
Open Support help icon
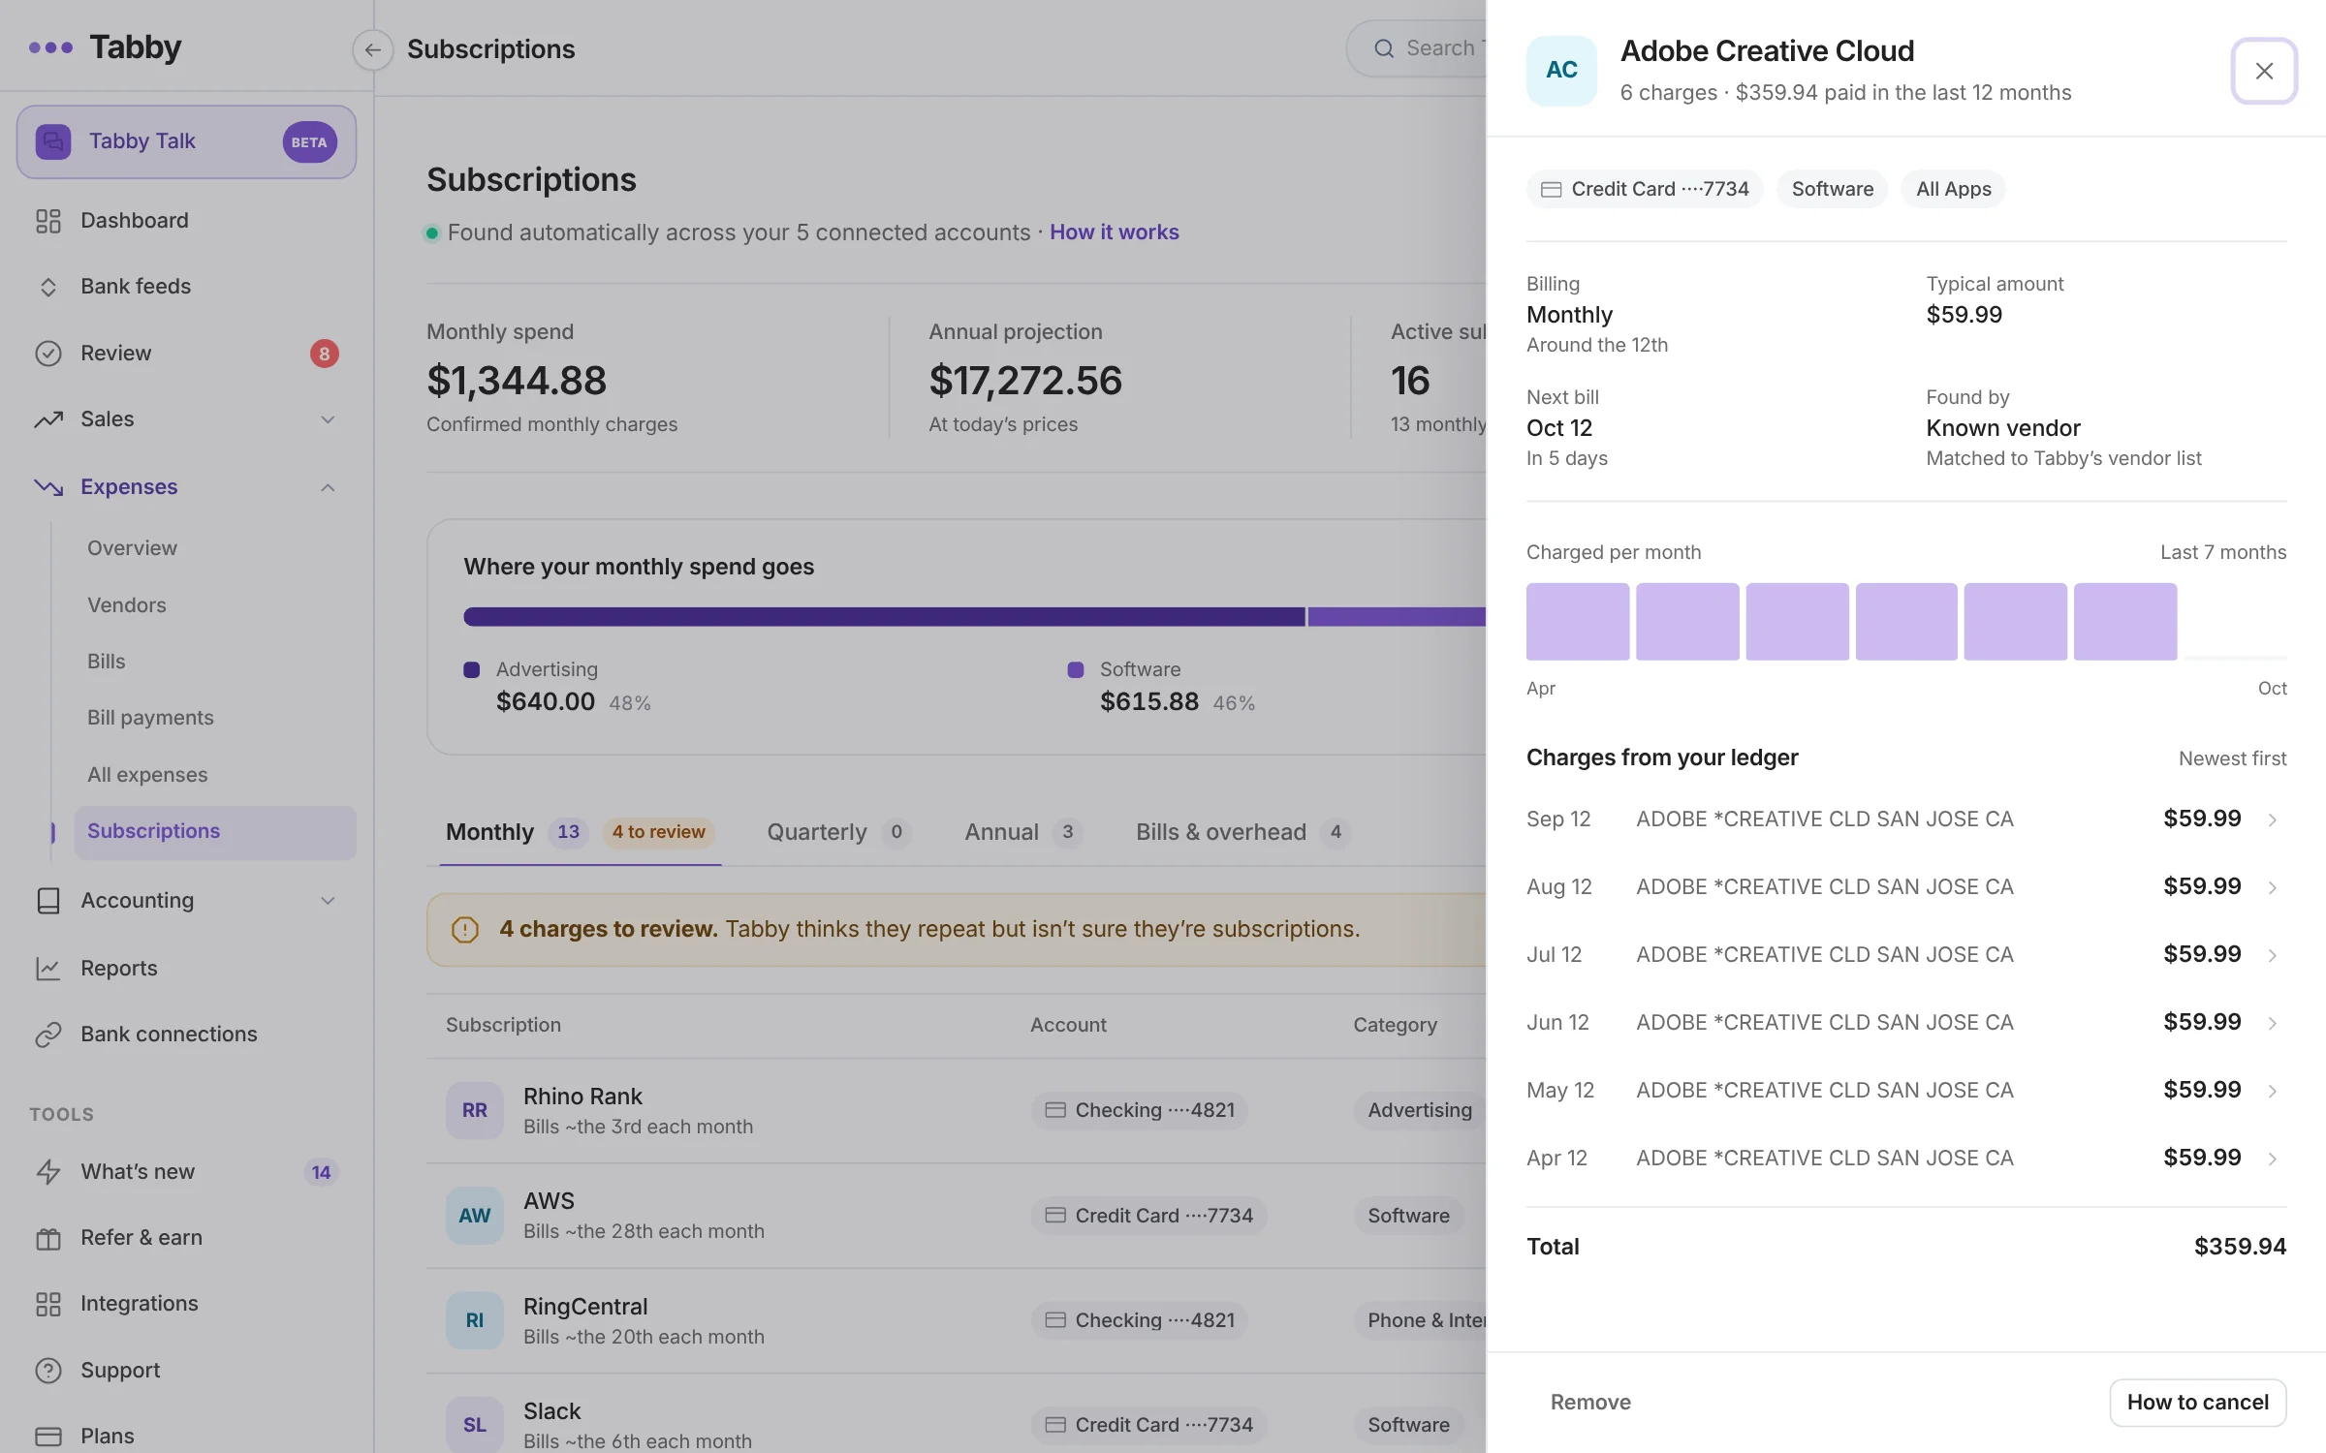48,1371
